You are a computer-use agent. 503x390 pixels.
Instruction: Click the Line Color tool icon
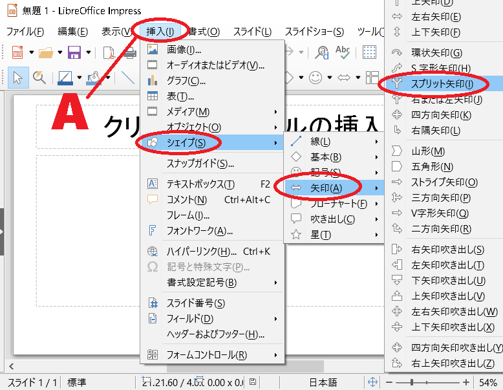pos(65,78)
